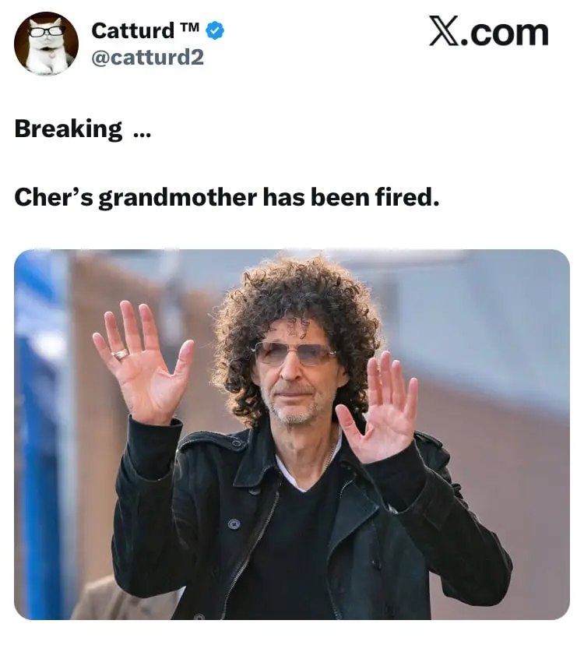Image resolution: width=584 pixels, height=645 pixels.
Task: Open the attached photo of curly-haired person
Action: click(292, 435)
